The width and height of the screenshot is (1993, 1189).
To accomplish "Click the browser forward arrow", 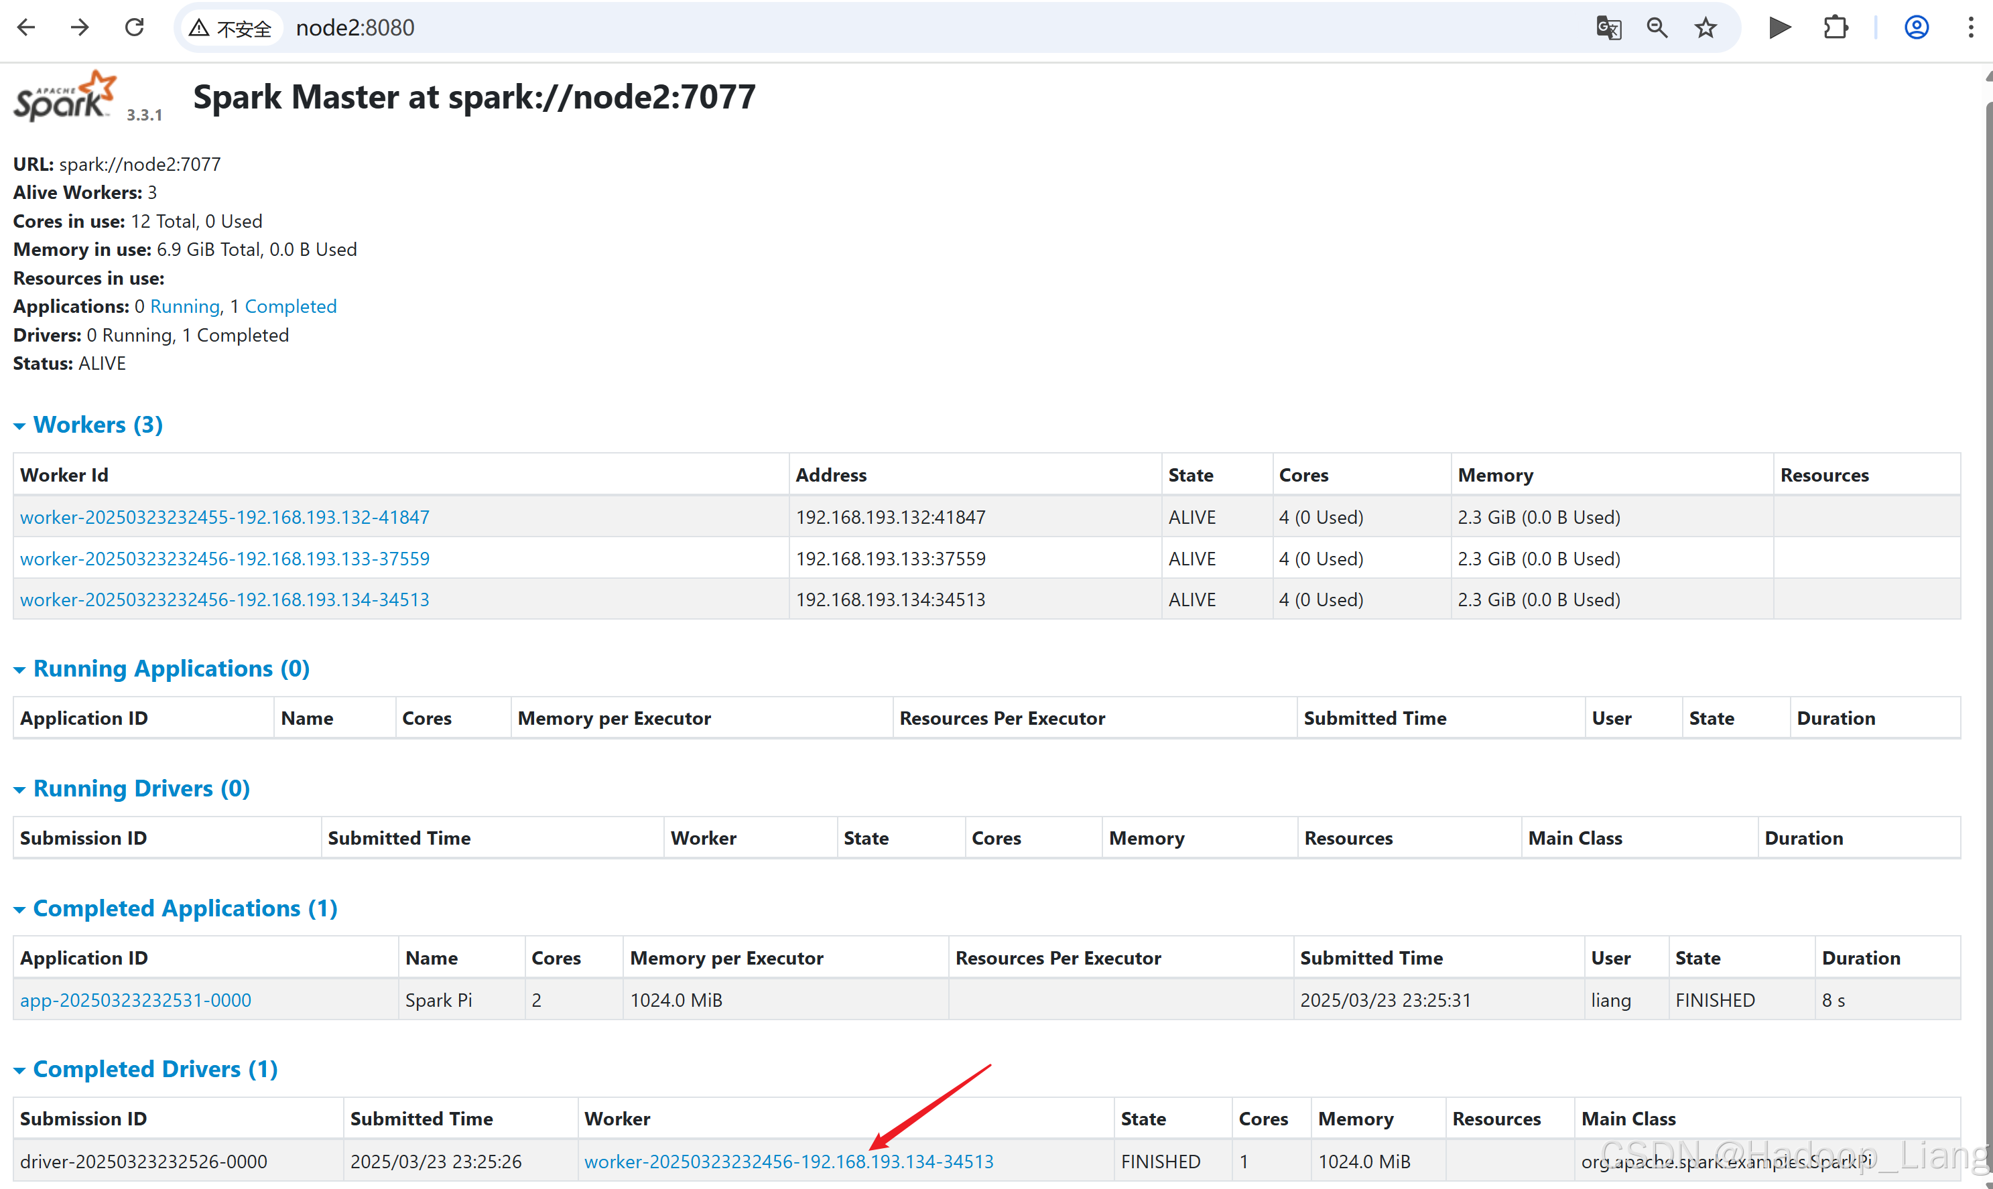I will [79, 27].
